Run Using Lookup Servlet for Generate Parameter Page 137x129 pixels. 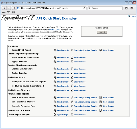pyautogui.click(x=85, y=106)
